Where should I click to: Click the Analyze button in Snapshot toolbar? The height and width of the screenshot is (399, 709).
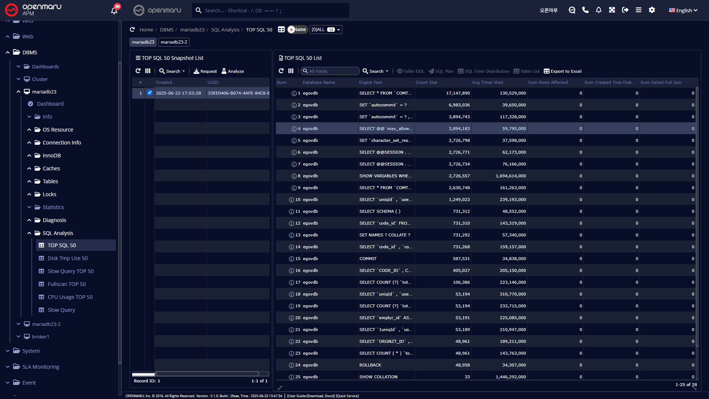point(233,71)
